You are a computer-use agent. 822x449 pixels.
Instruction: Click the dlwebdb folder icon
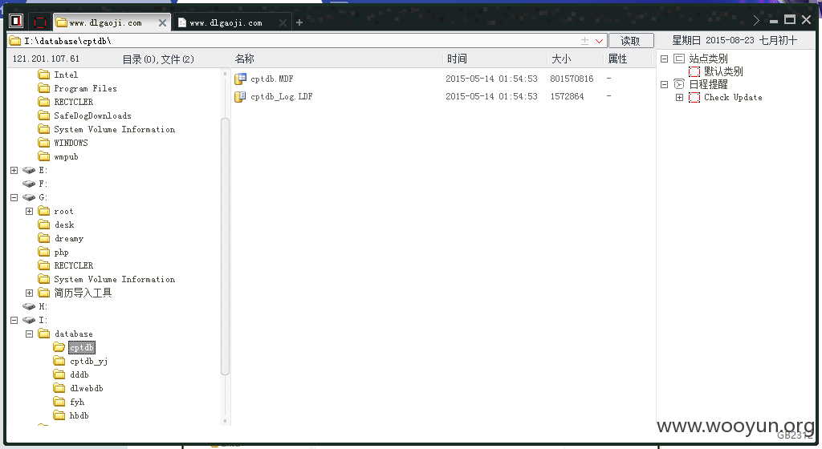pos(59,388)
